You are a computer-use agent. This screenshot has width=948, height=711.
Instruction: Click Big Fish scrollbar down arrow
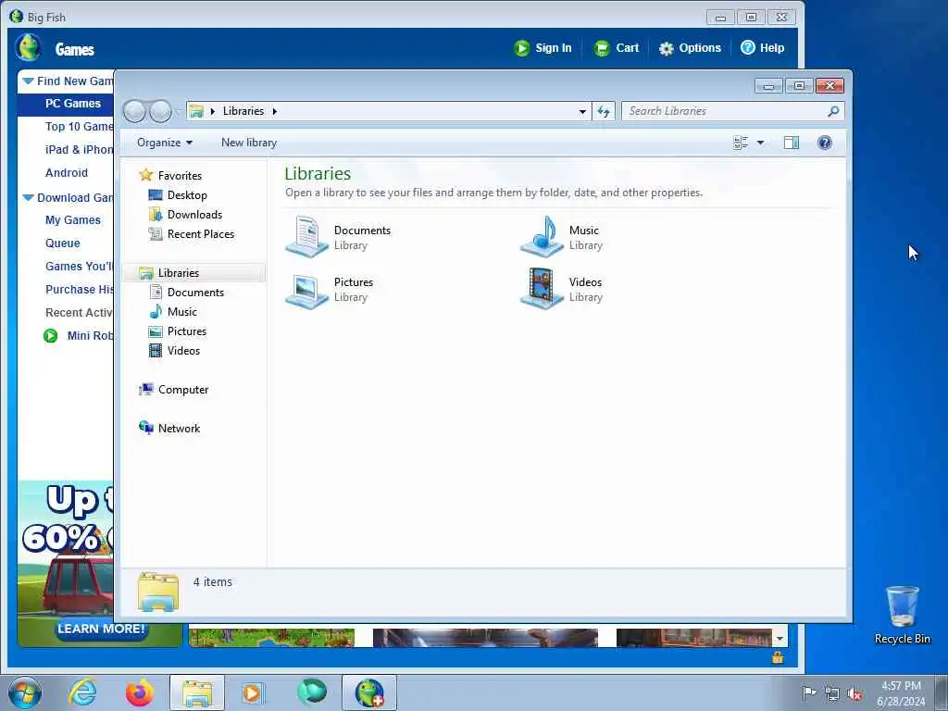(780, 639)
